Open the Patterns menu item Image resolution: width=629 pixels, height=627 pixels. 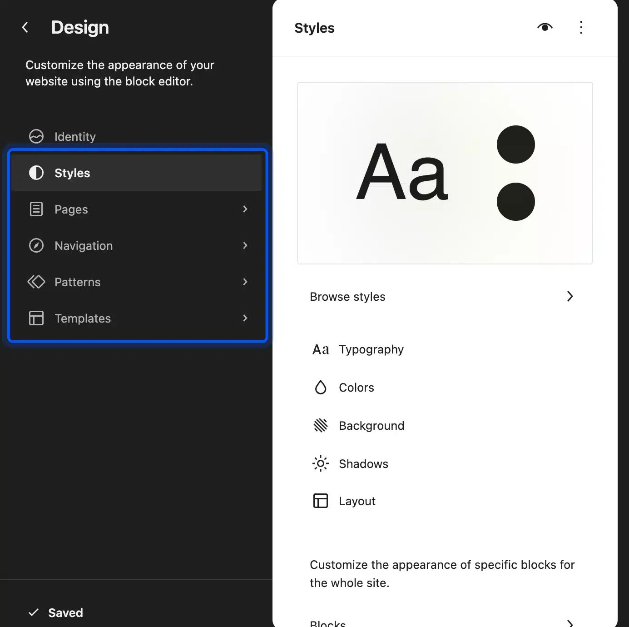point(136,282)
